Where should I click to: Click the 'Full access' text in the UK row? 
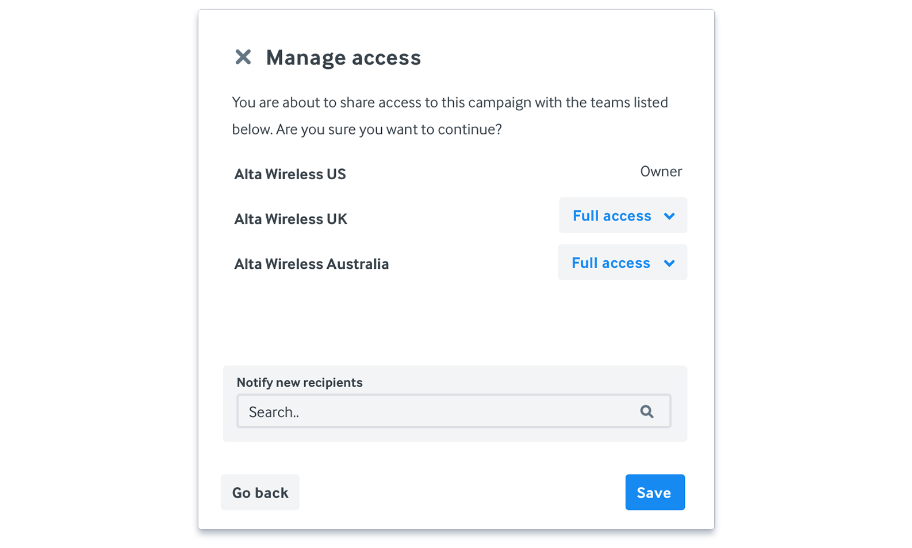612,215
